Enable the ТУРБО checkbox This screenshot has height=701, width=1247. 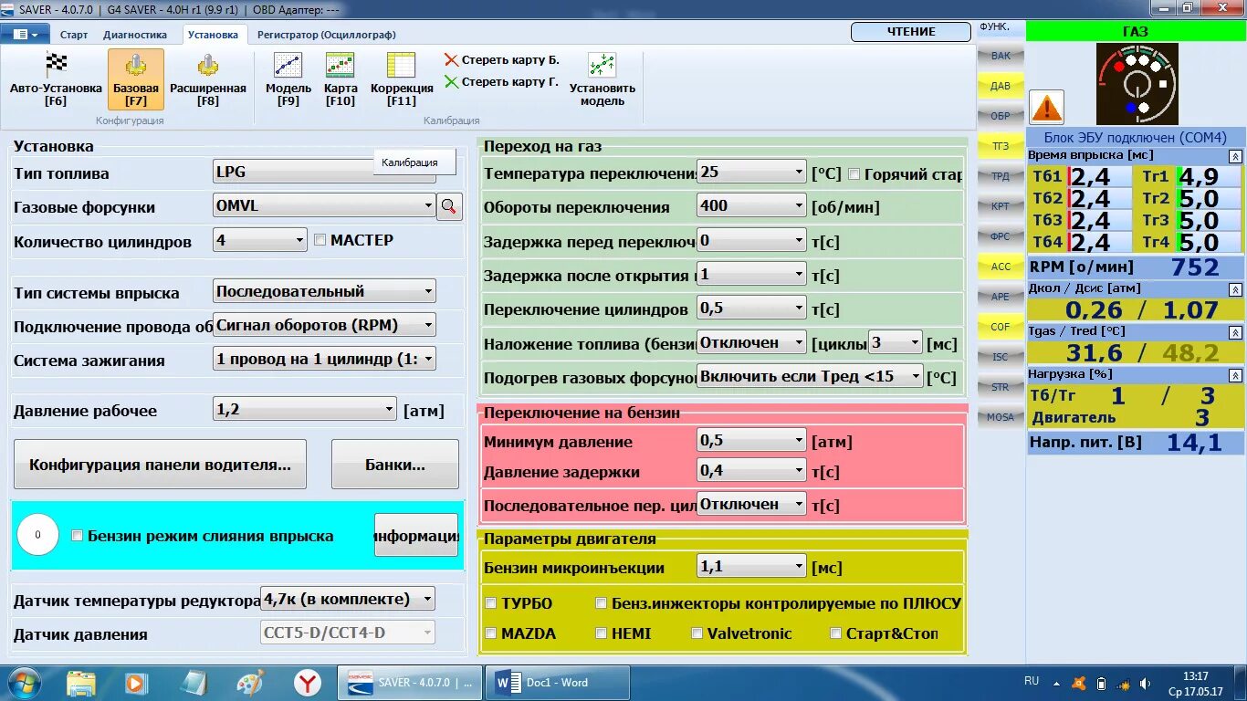491,603
